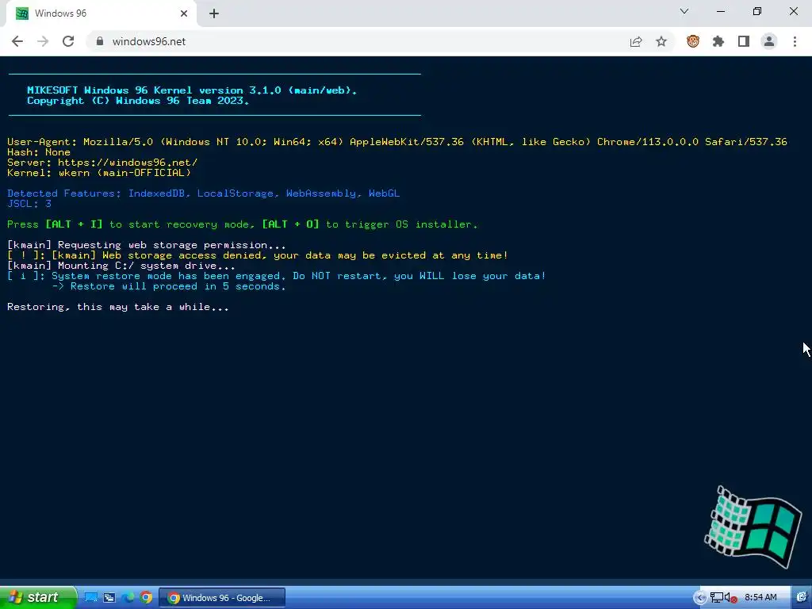The image size is (812, 609).
Task: Open the Windows XP start menu
Action: tap(38, 597)
